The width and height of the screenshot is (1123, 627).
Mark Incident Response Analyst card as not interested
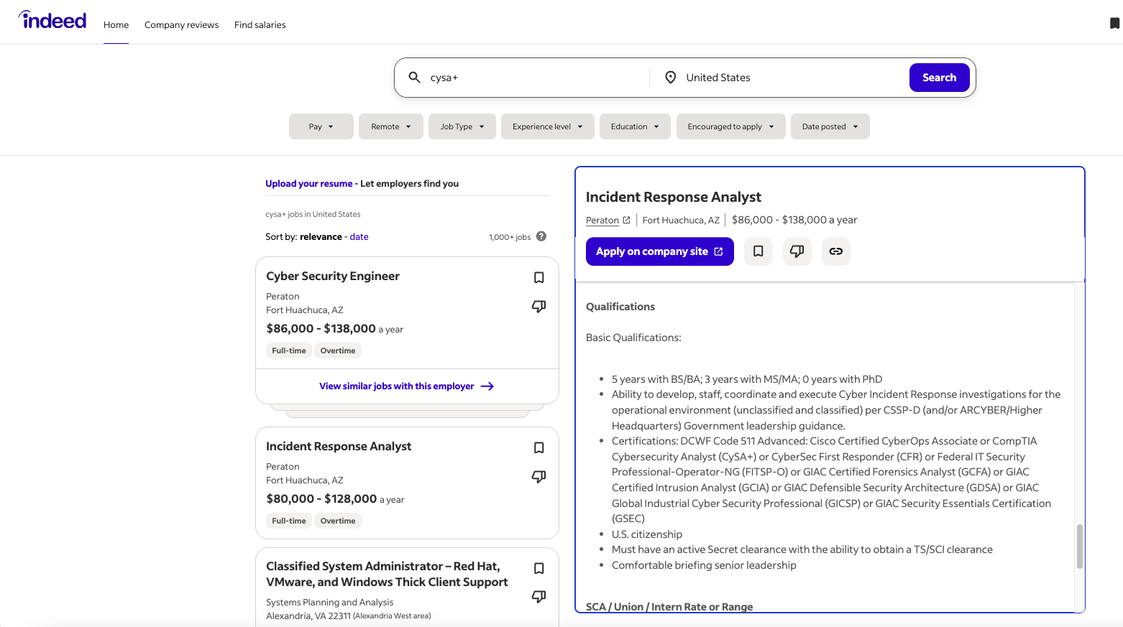[x=538, y=477]
